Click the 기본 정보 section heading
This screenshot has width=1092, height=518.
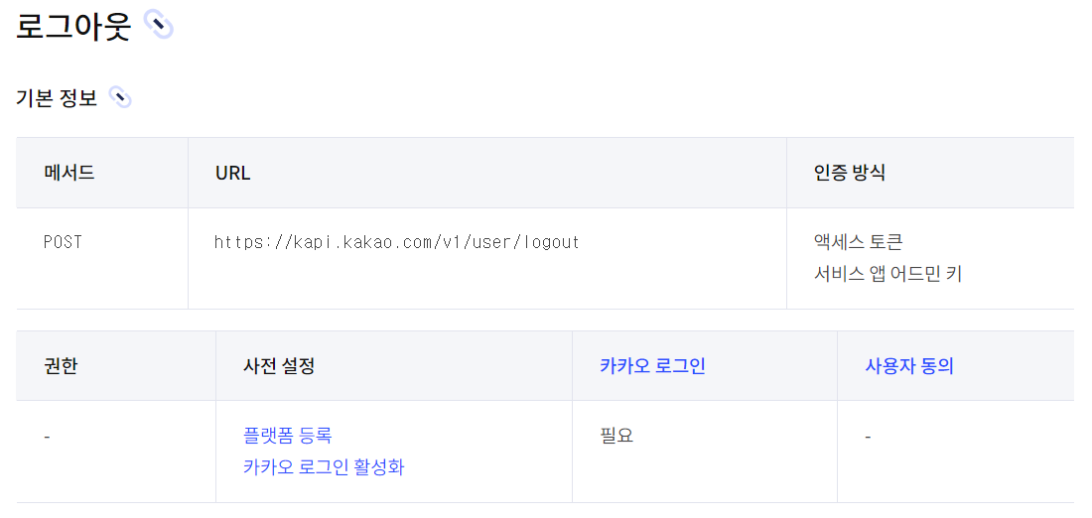point(57,99)
